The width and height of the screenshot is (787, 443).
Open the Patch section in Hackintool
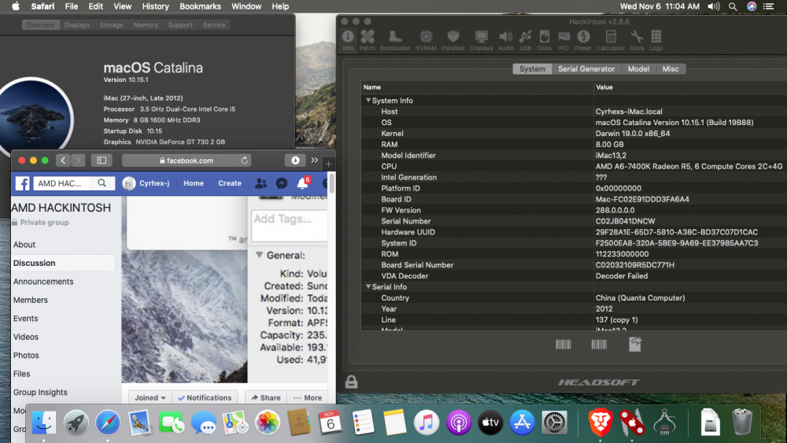[368, 40]
